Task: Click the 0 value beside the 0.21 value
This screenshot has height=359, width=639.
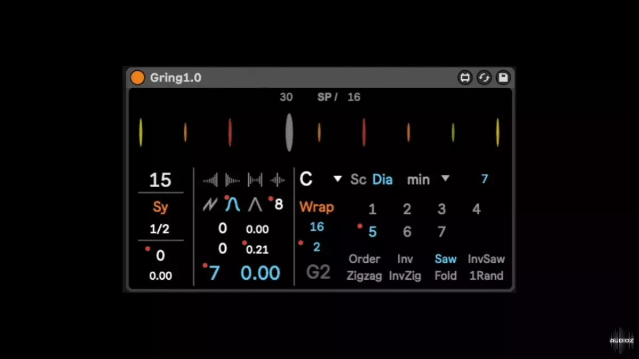Action: coord(223,248)
